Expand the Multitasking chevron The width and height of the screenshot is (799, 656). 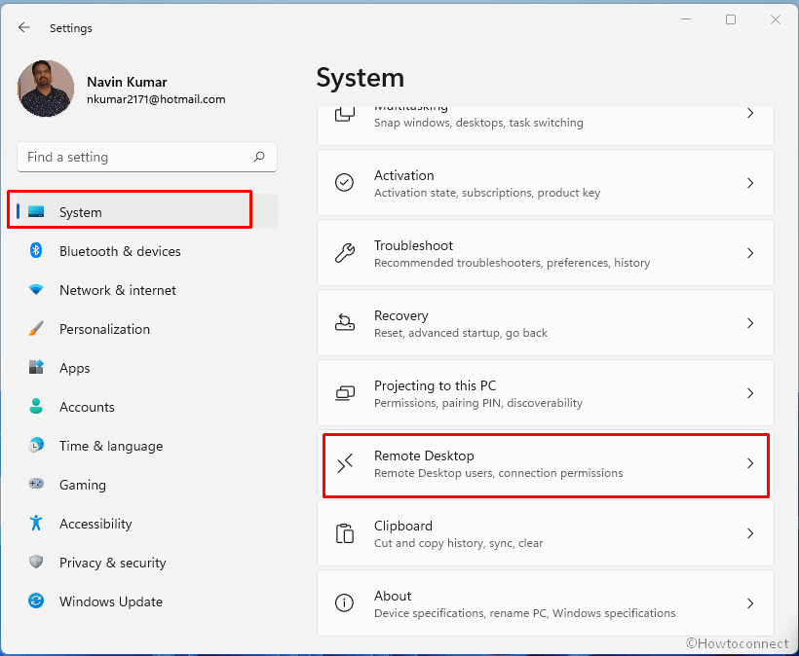click(750, 113)
